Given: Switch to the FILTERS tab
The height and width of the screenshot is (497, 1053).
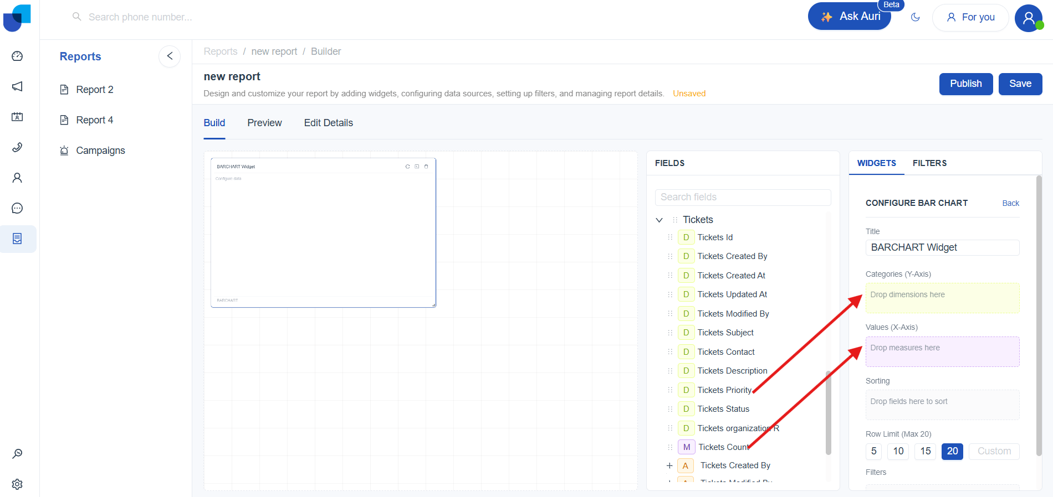Looking at the screenshot, I should [929, 163].
